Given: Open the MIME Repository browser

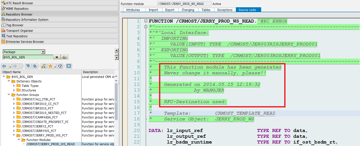Looking at the screenshot, I should click(59, 9).
